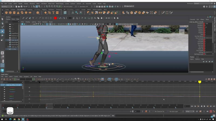This screenshot has width=216, height=121.
Task: Select the Blue Pencil ellipse tool
Action: 43,18
